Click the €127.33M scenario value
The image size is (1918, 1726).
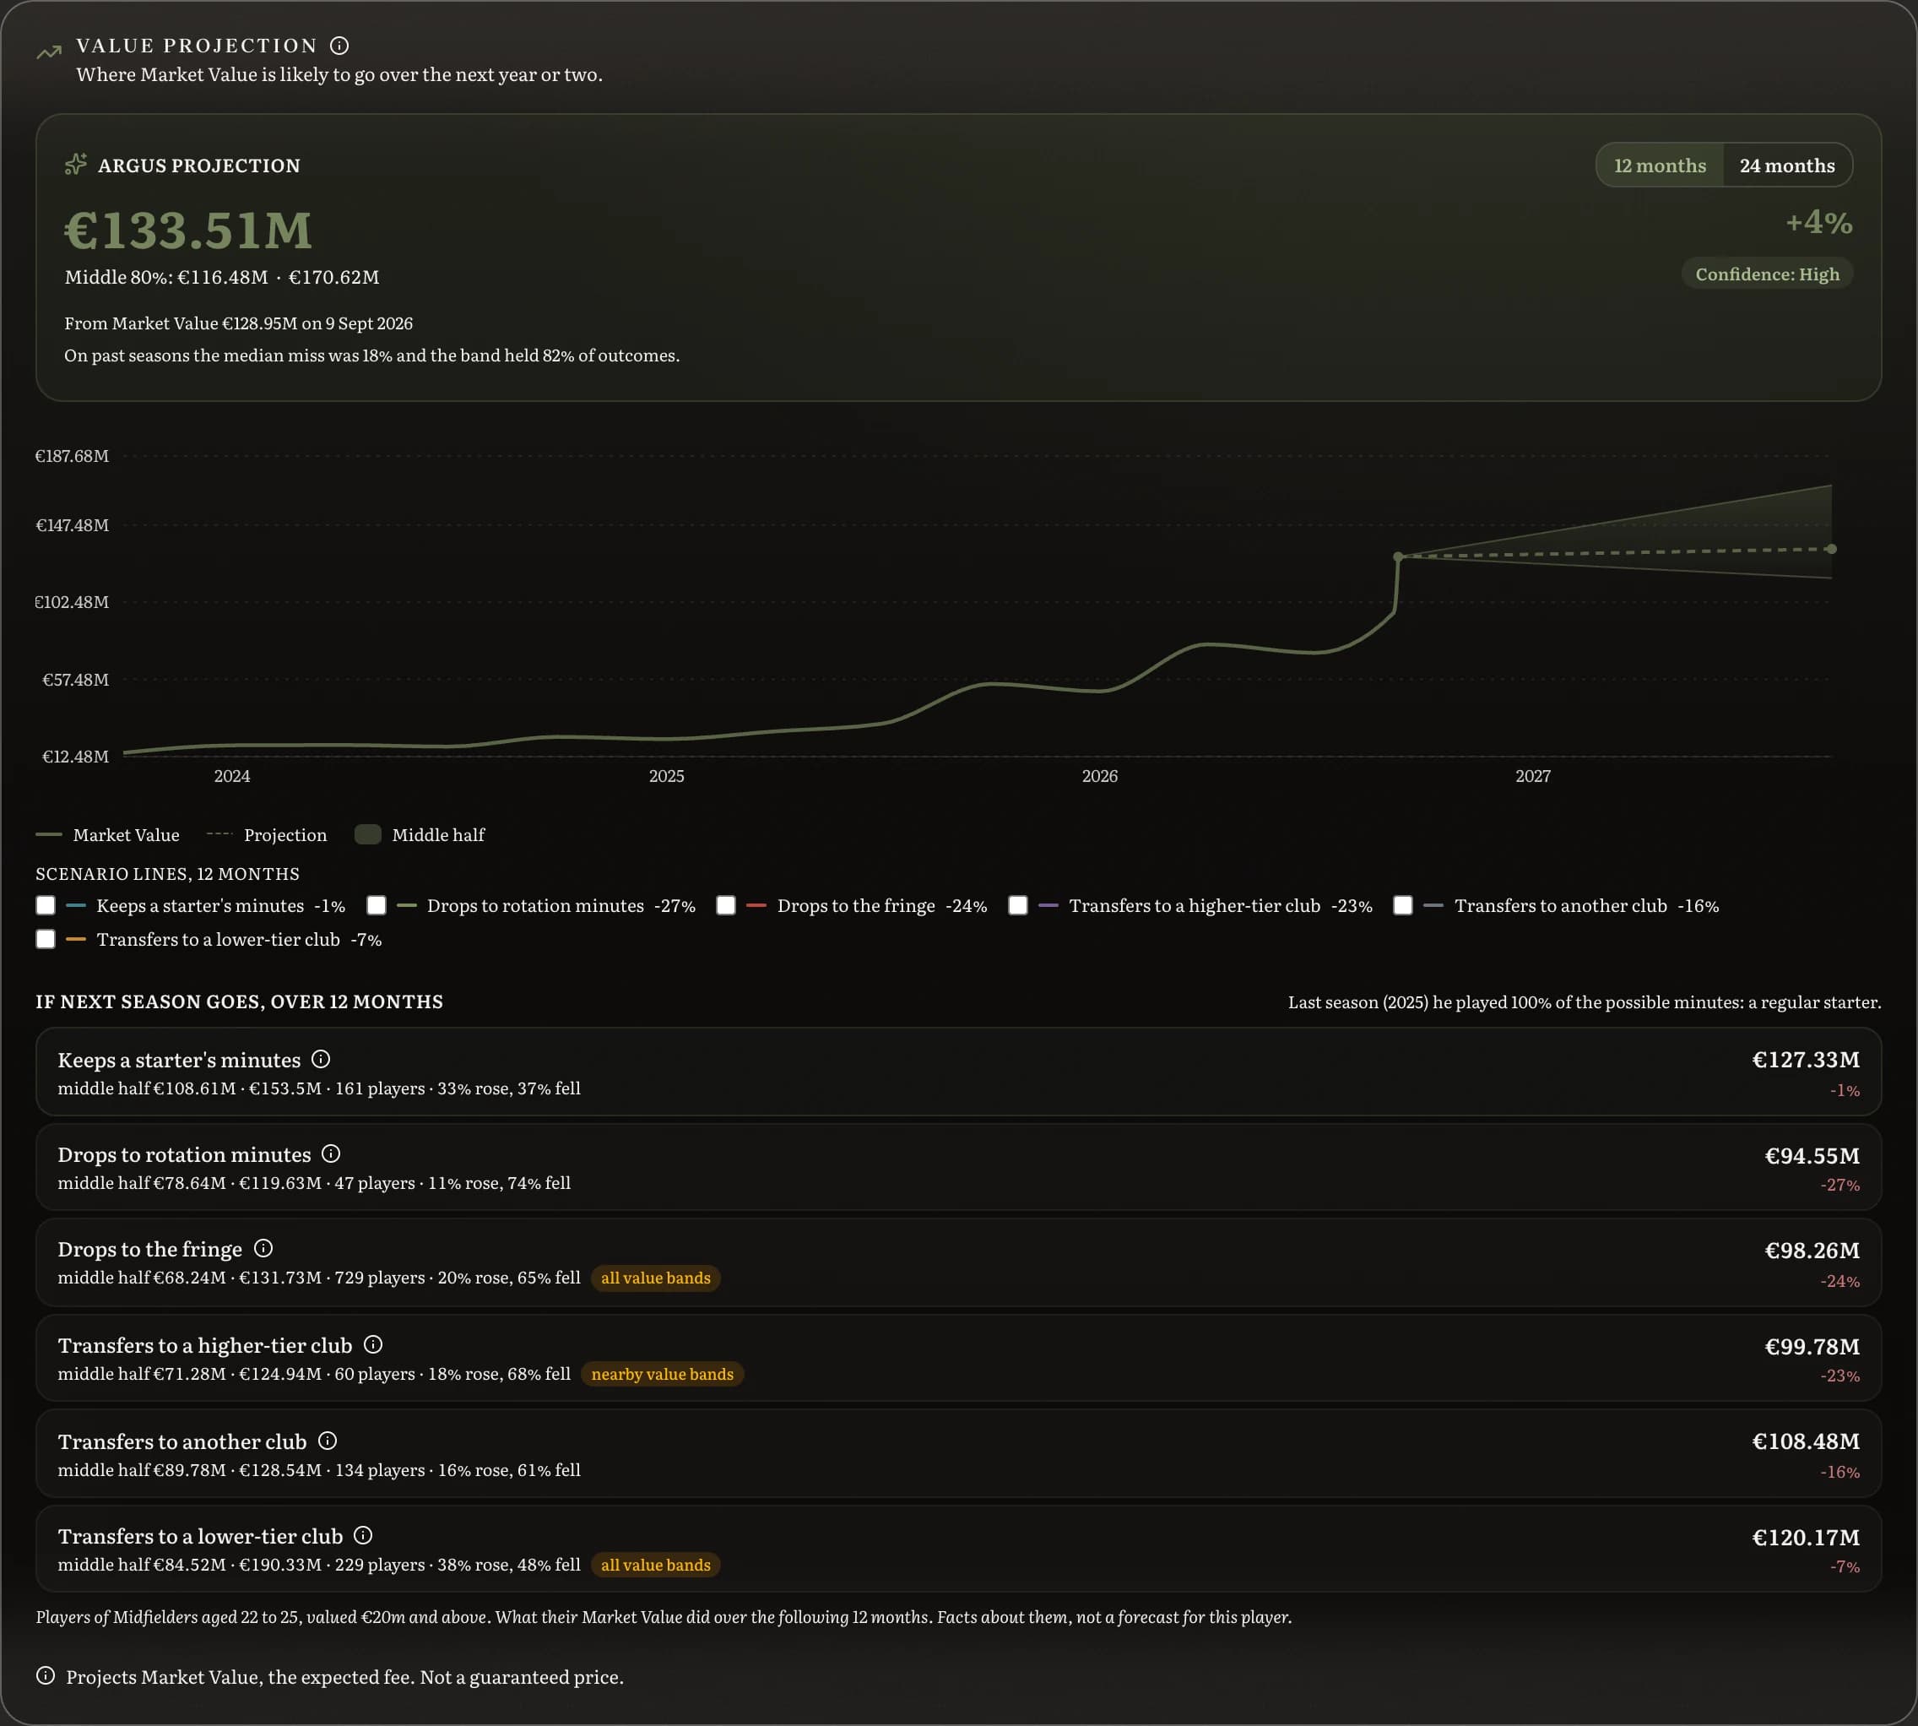1805,1059
